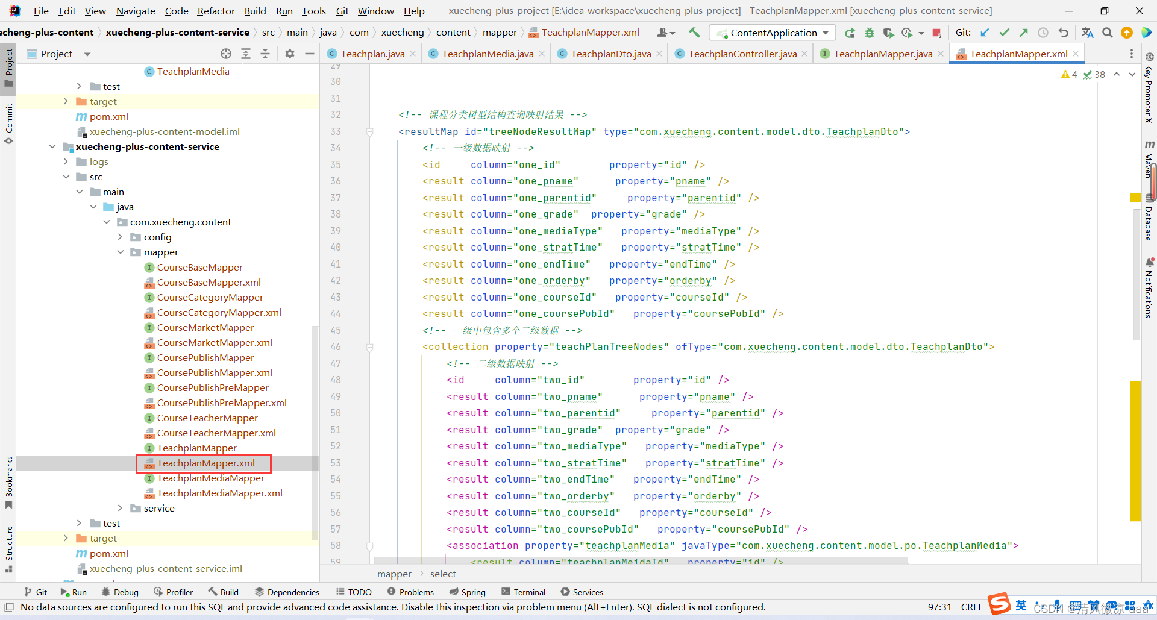Viewport: 1157px width, 620px height.
Task: Open the Dependencies tool window
Action: point(287,592)
